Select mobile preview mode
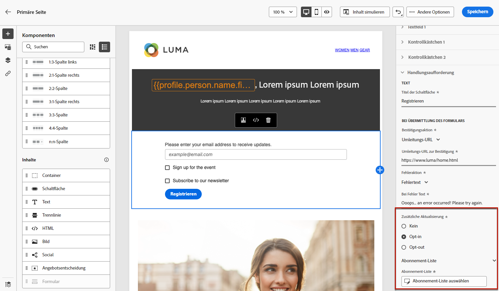The image size is (499, 291). pyautogui.click(x=316, y=12)
